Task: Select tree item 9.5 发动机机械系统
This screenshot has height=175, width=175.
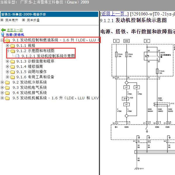Action: coord(56,98)
